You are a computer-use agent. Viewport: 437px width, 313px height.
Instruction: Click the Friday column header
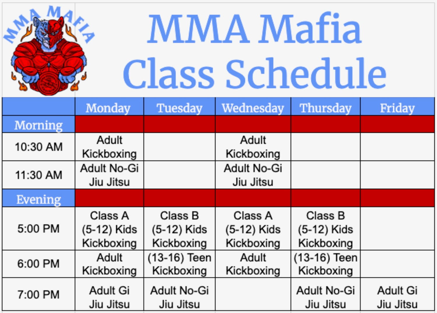(x=397, y=108)
